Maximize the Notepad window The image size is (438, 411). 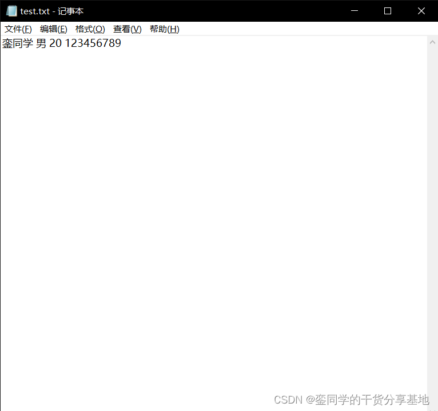(x=388, y=11)
